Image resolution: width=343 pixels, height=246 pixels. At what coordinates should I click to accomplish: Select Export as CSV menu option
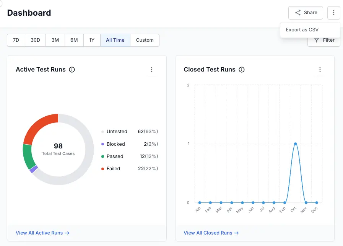click(x=302, y=30)
